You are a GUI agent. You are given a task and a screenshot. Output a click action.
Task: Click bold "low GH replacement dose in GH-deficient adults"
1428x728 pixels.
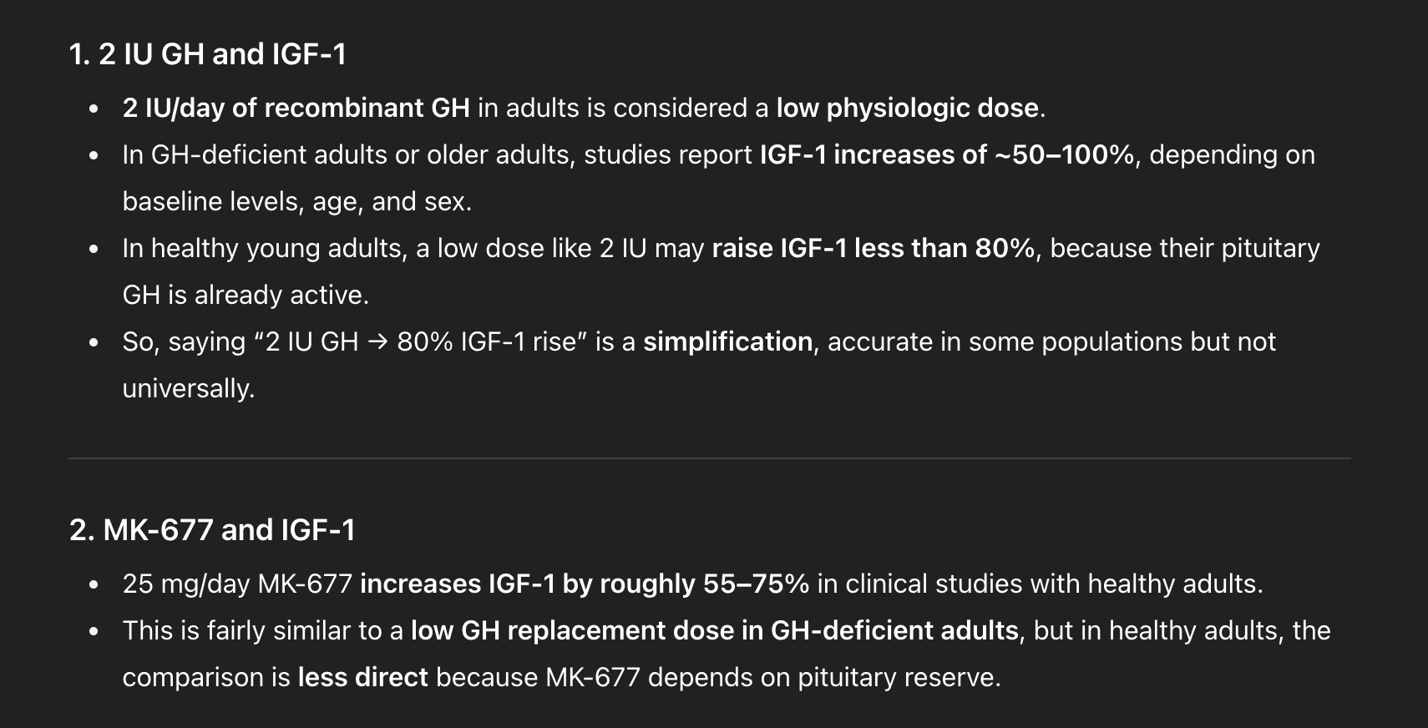point(714,630)
